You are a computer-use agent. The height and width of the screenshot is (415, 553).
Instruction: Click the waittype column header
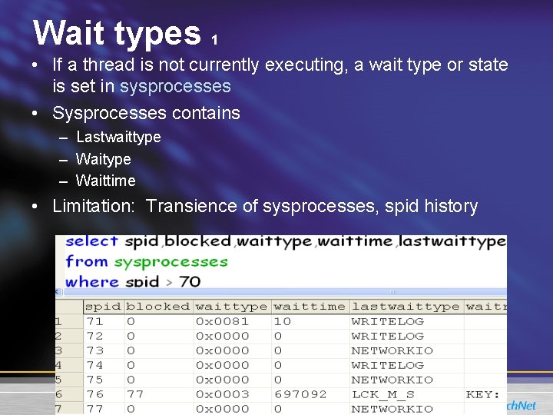[233, 307]
